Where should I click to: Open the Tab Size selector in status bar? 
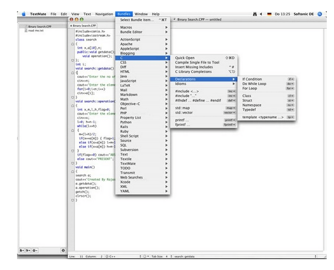click(x=162, y=257)
